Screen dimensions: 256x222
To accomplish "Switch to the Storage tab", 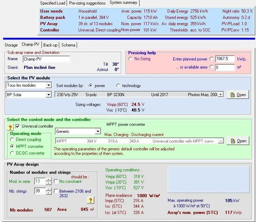I will click(11, 45).
